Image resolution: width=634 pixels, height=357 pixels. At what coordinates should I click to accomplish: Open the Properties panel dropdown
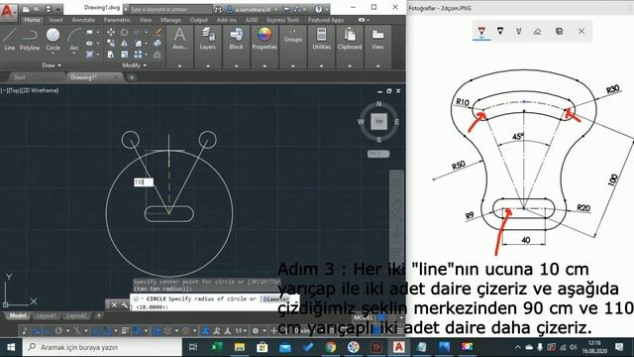click(x=264, y=66)
